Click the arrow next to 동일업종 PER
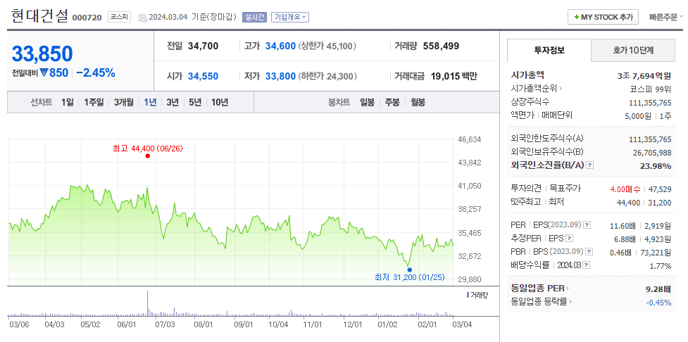Viewport: 688px width, 342px height. point(568,289)
